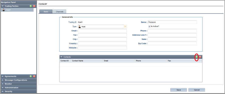
Task: Expand the Security section
Action: pos(2,91)
